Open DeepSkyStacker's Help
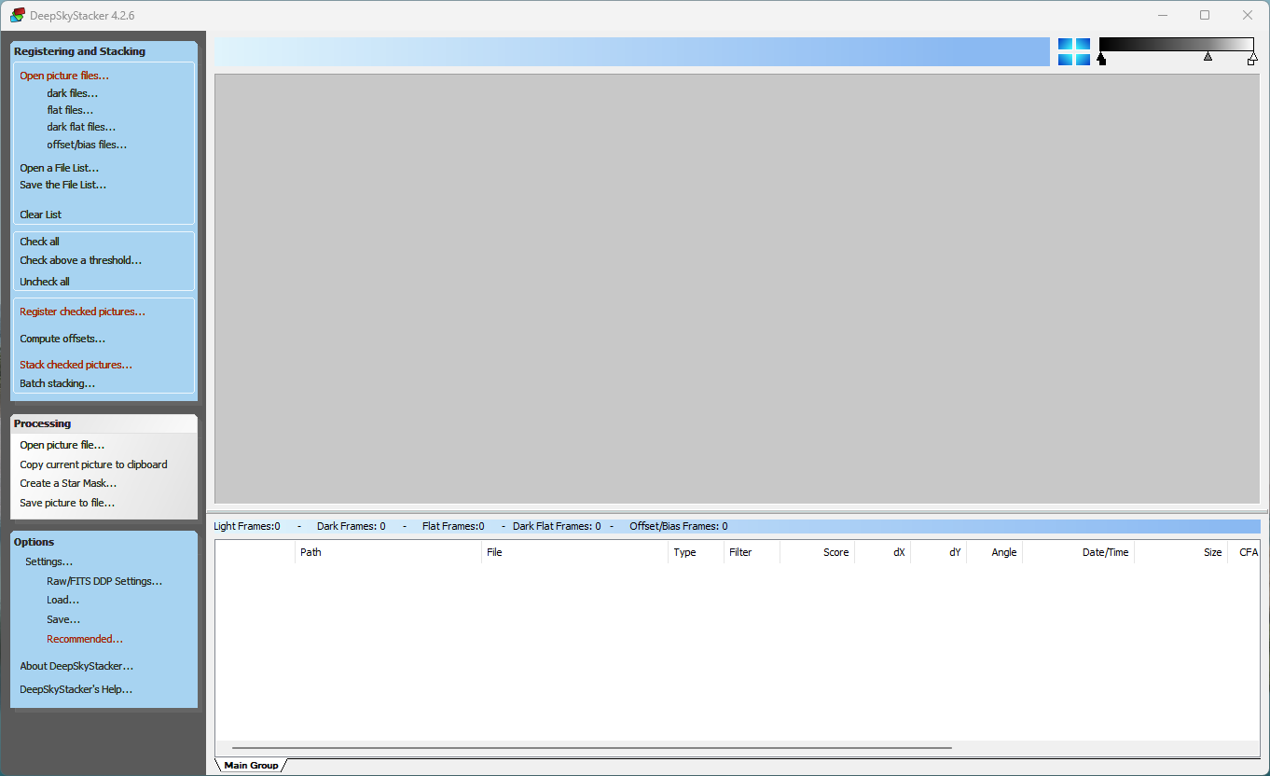 click(x=76, y=689)
